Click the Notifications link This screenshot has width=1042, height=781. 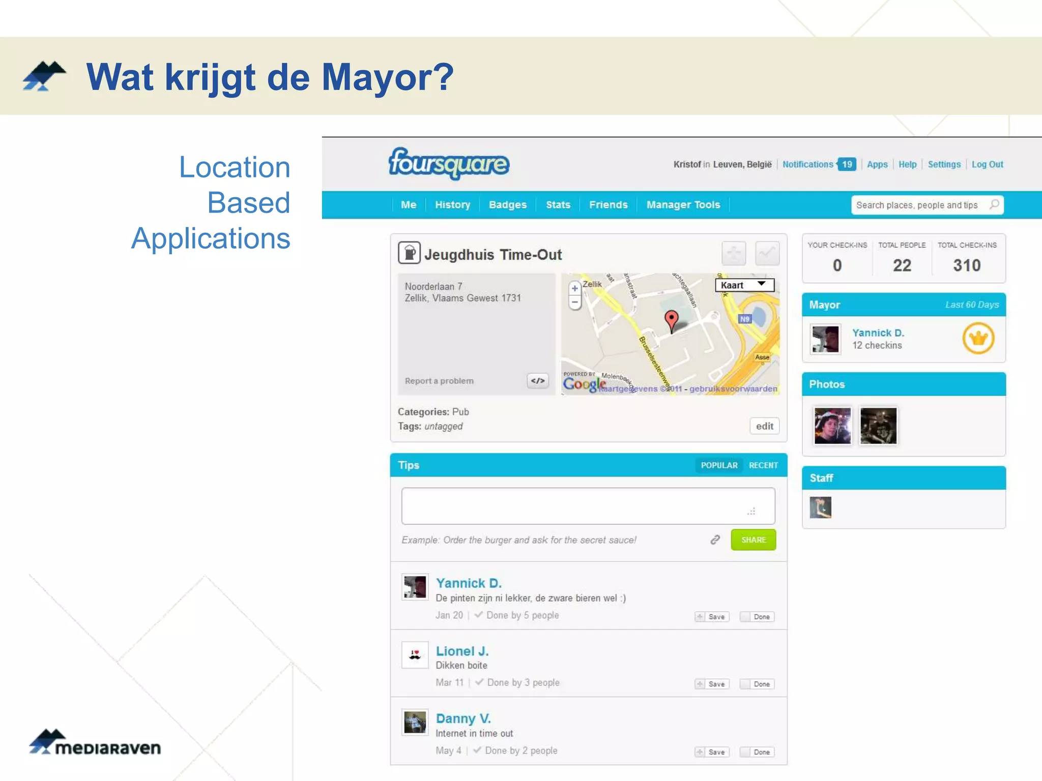808,164
